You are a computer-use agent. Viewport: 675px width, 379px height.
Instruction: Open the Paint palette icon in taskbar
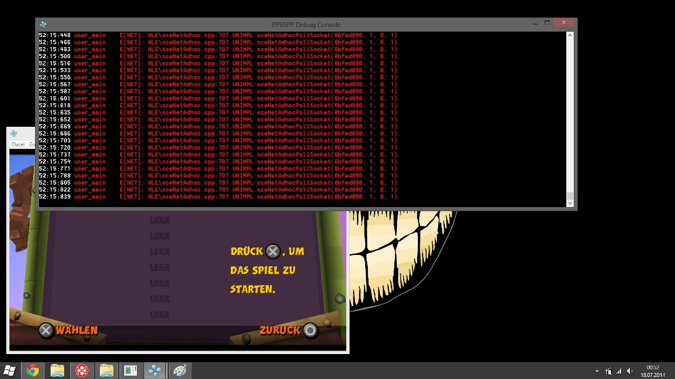179,370
